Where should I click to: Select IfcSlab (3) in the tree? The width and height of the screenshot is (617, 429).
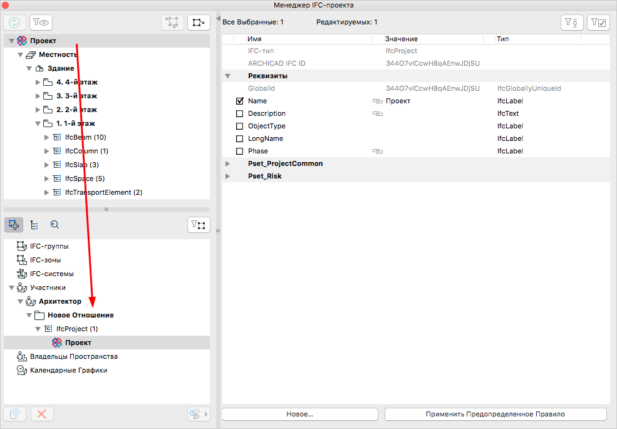(82, 165)
